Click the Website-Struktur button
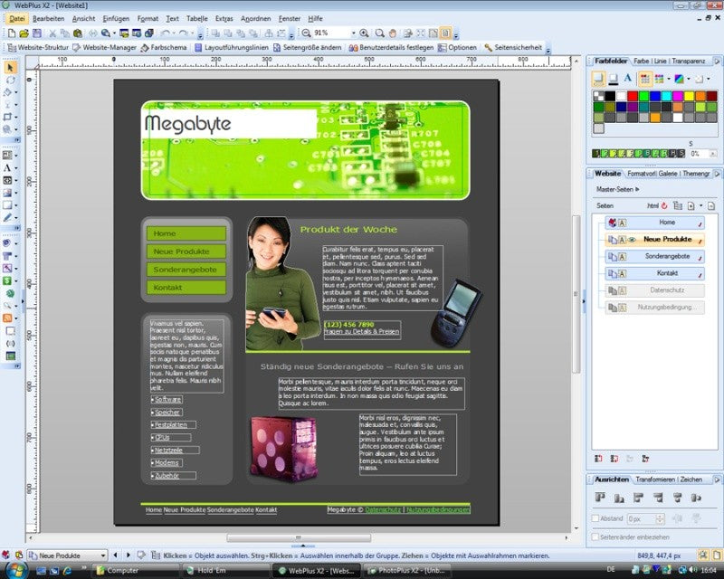Image resolution: width=724 pixels, height=579 pixels. click(x=38, y=47)
